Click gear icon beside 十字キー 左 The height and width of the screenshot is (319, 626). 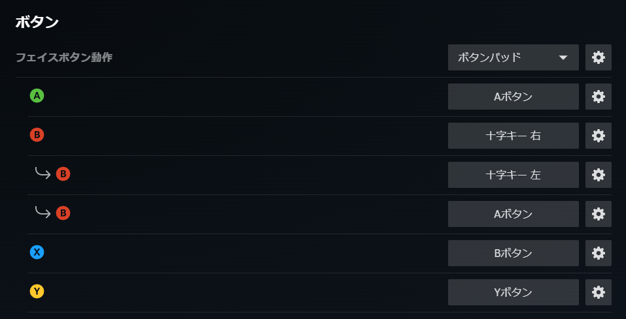pos(598,175)
